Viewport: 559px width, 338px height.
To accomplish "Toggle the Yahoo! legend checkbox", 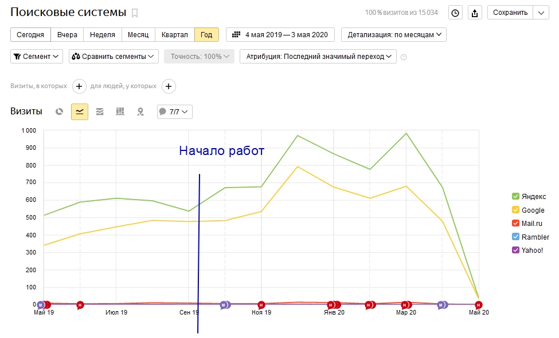I will tap(515, 250).
